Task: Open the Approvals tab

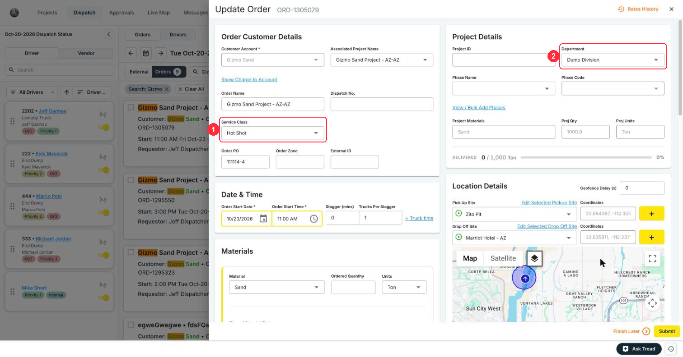Action: point(122,12)
